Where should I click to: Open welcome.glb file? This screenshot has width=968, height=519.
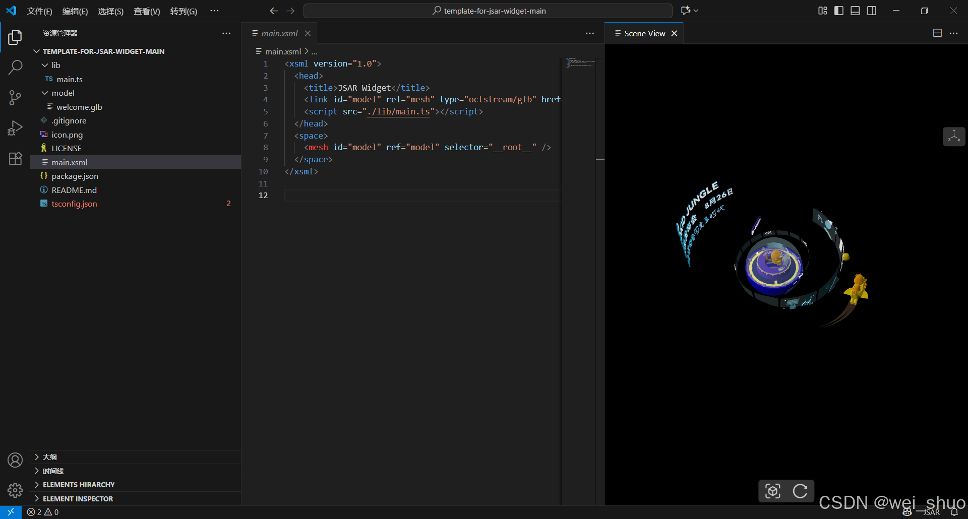[x=135, y=107]
